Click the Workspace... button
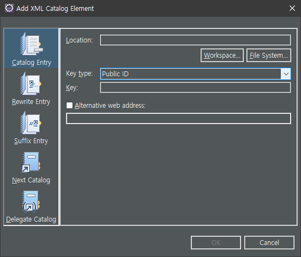This screenshot has height=257, width=301. click(222, 56)
